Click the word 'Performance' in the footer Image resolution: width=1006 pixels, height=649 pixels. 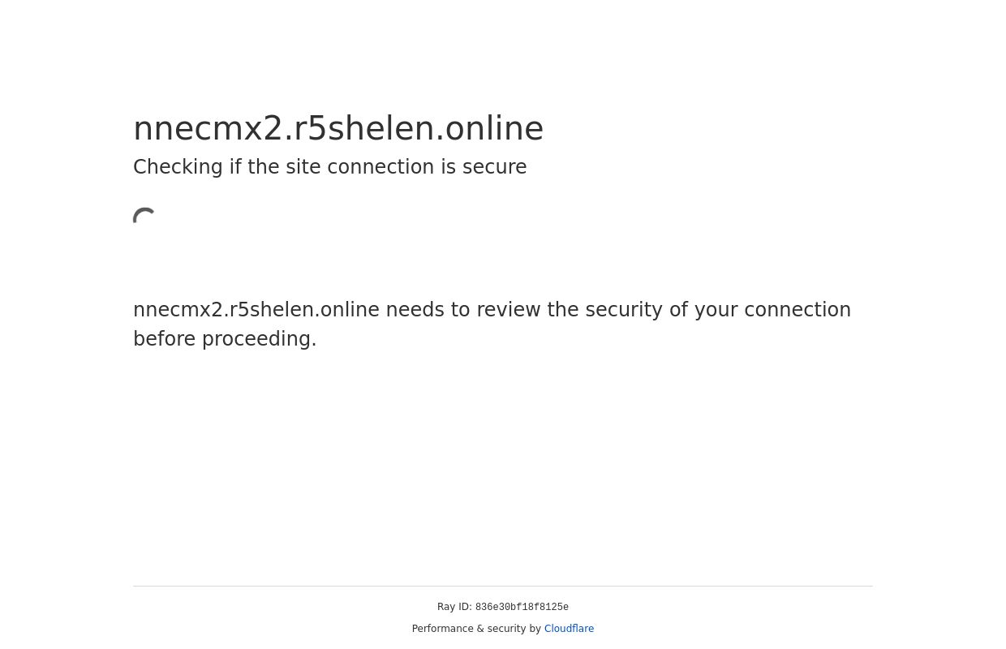[442, 629]
